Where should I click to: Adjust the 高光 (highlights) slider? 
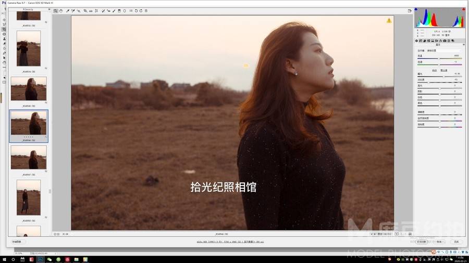pyautogui.click(x=439, y=88)
